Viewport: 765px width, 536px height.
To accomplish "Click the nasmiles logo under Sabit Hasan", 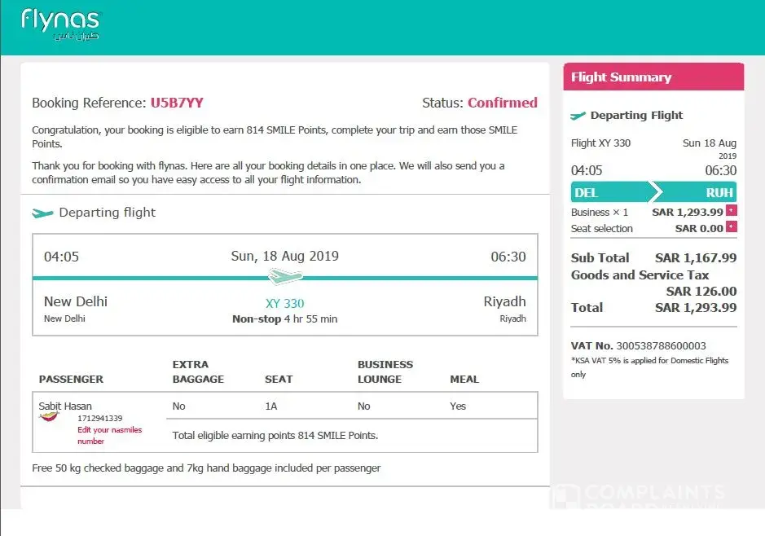I will pyautogui.click(x=51, y=417).
